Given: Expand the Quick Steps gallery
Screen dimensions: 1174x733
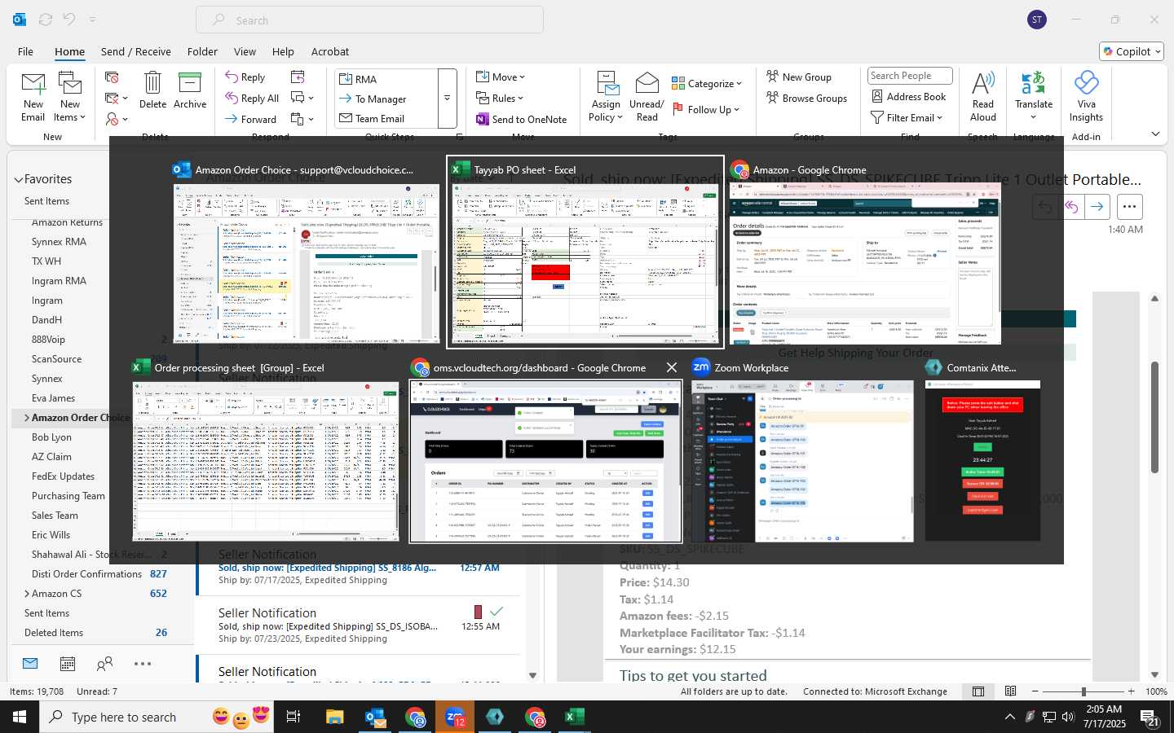Looking at the screenshot, I should (x=447, y=99).
